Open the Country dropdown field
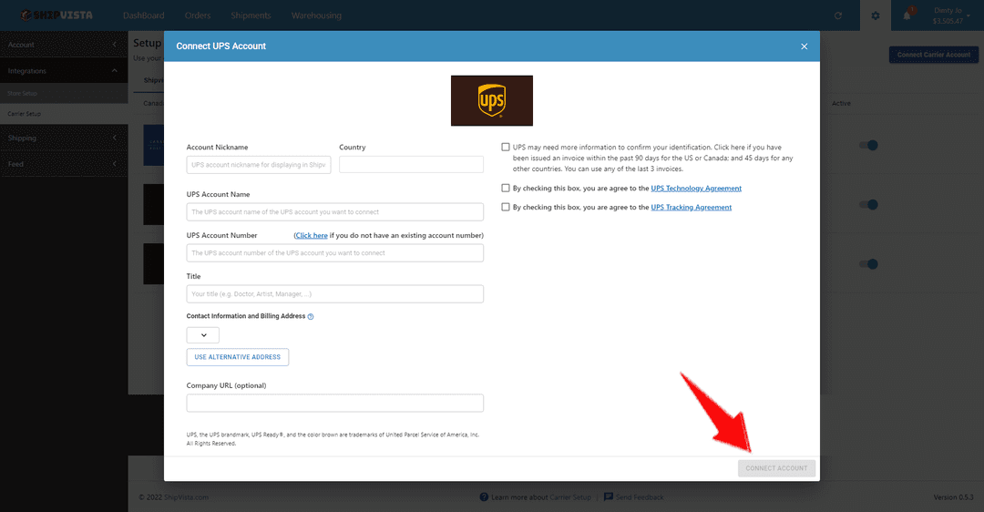This screenshot has height=512, width=984. 411,164
